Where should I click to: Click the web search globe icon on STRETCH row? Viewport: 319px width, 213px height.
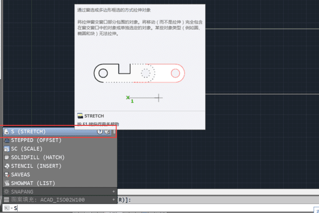[107, 132]
